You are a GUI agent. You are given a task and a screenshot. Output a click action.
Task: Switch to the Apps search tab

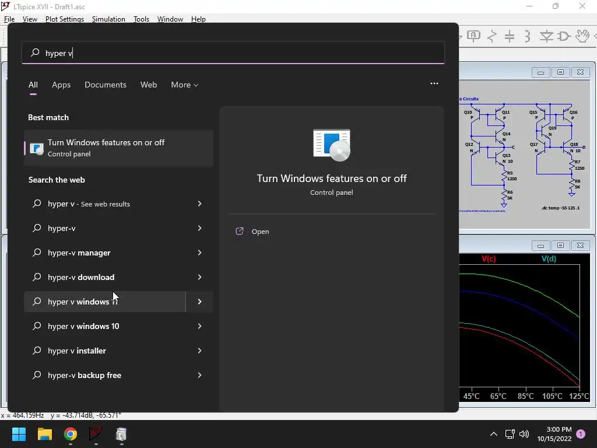(x=61, y=85)
